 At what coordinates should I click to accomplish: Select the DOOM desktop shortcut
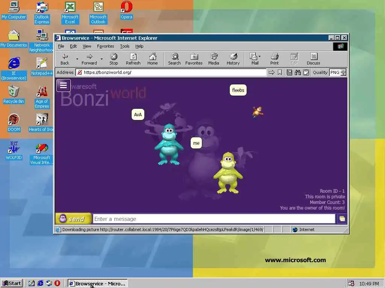pyautogui.click(x=14, y=123)
